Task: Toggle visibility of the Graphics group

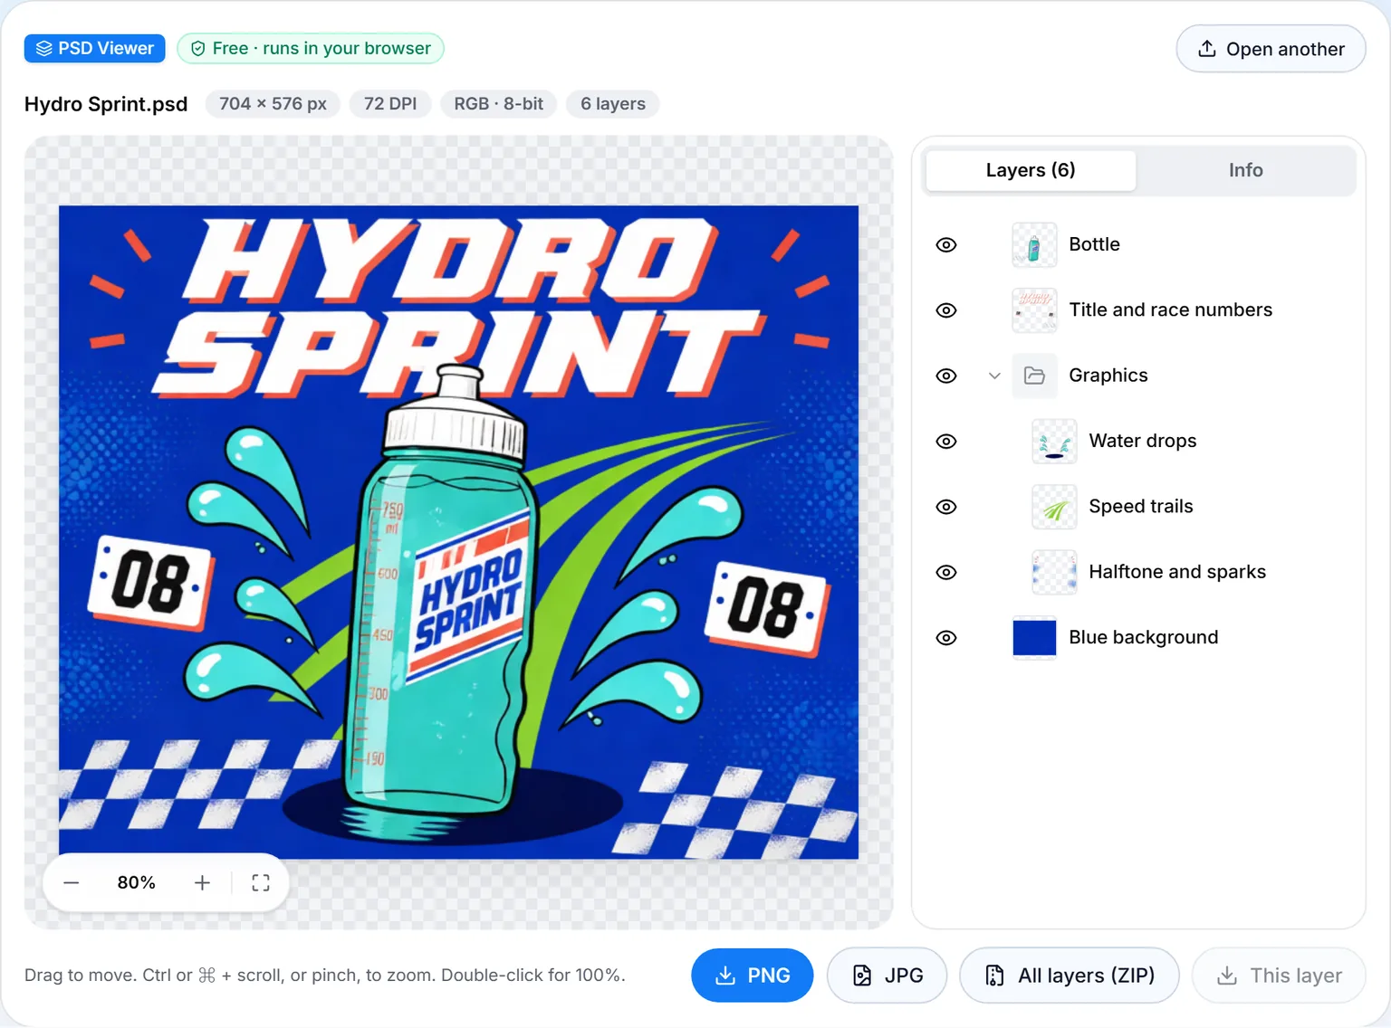Action: (x=946, y=376)
